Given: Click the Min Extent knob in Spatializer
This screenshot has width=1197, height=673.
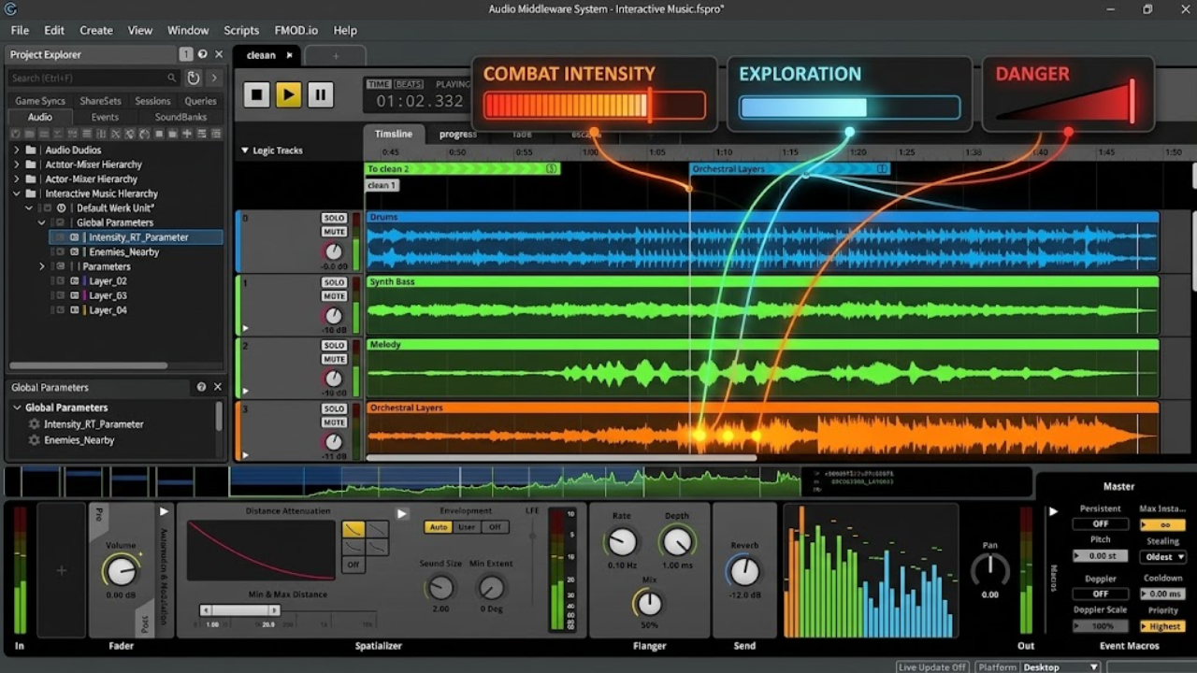Looking at the screenshot, I should pos(490,588).
